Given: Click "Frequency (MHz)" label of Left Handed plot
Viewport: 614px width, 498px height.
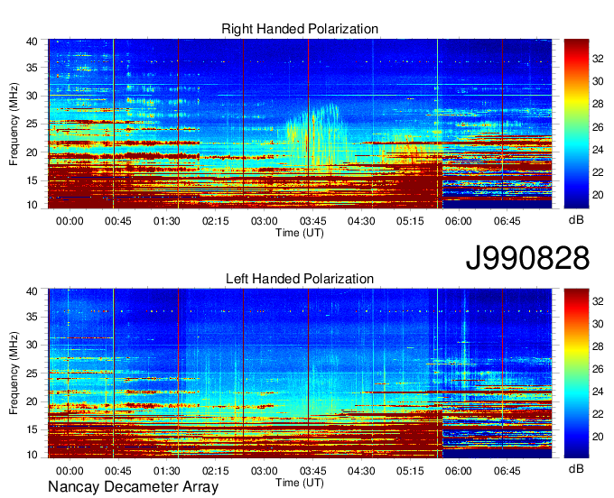Looking at the screenshot, I should tap(14, 373).
